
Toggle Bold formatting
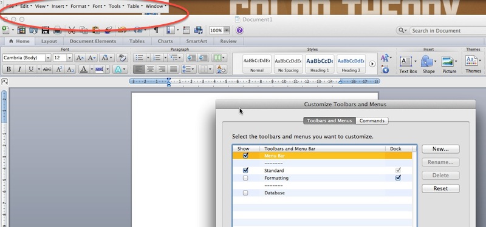(x=9, y=69)
